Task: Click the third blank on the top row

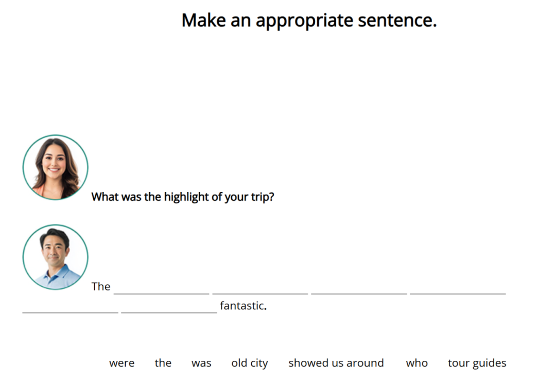Action: (359, 288)
